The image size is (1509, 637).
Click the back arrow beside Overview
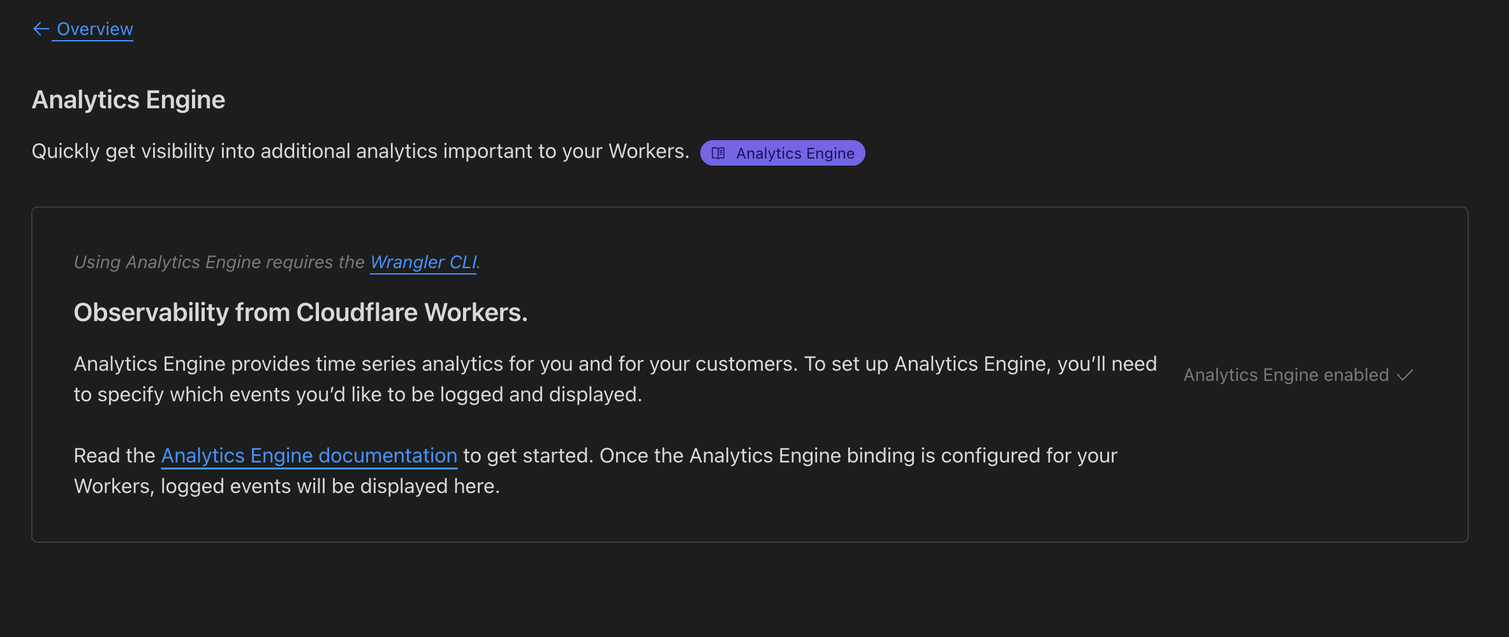click(41, 29)
